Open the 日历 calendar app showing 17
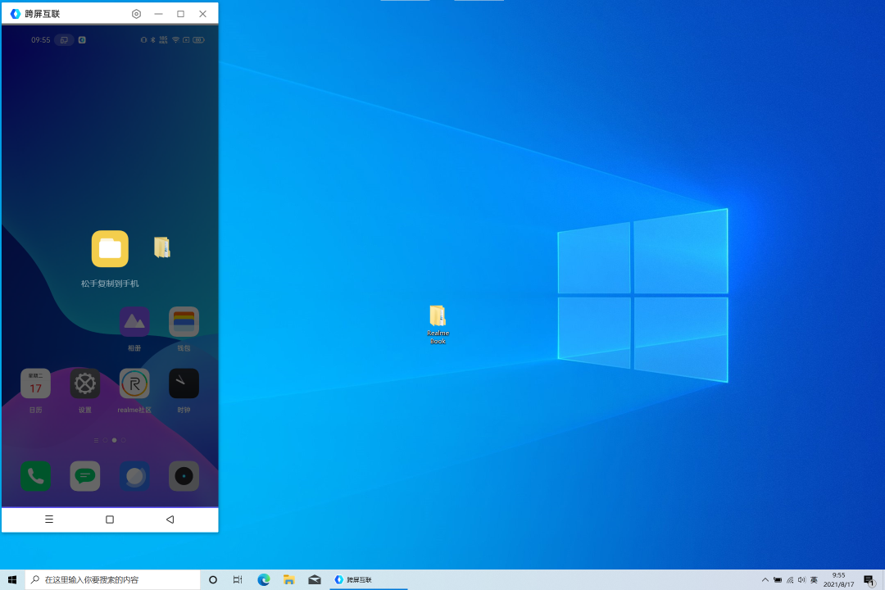Image resolution: width=885 pixels, height=590 pixels. [x=35, y=383]
